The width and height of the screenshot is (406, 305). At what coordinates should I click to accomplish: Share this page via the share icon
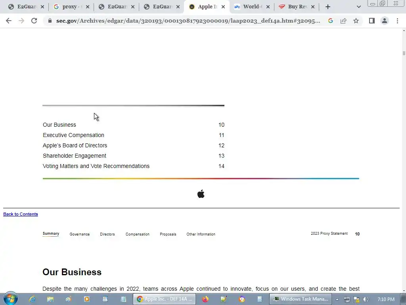(343, 21)
